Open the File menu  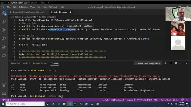click(9, 7)
